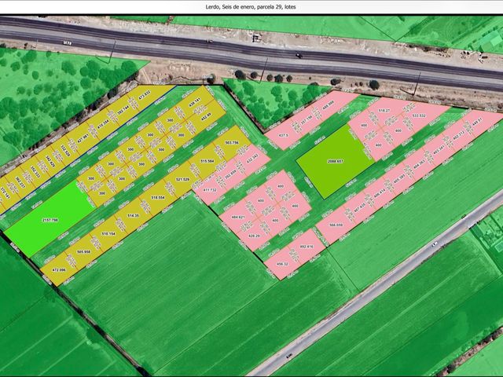Screen dimensions: 503x377
Task: Choose the pink lot labeled 405.385
Action: pyautogui.click(x=399, y=181)
